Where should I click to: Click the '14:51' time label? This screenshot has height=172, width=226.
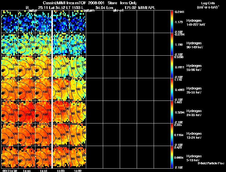coord(44,171)
